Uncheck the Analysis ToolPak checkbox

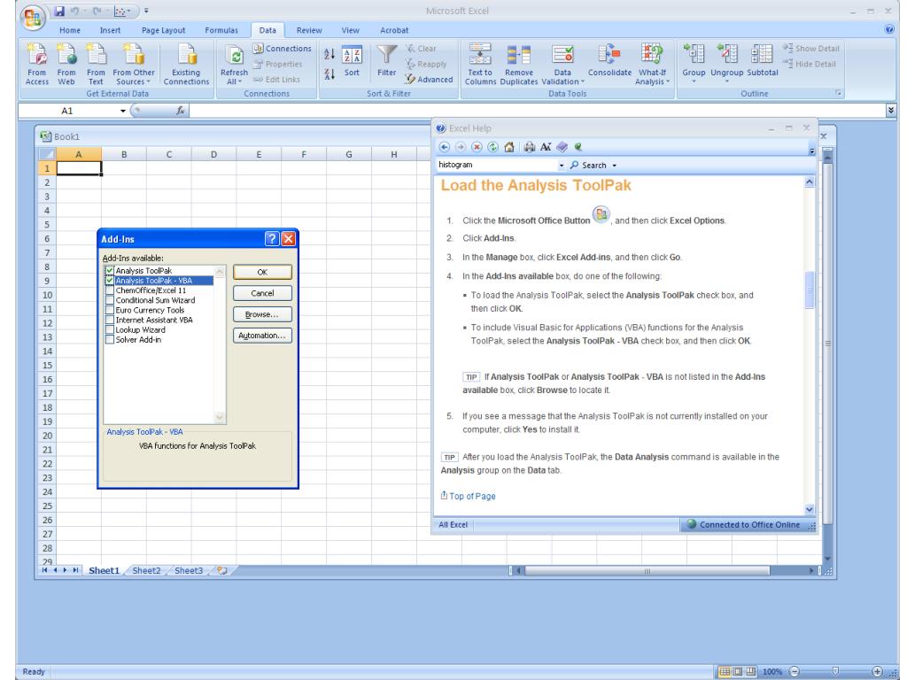point(109,271)
